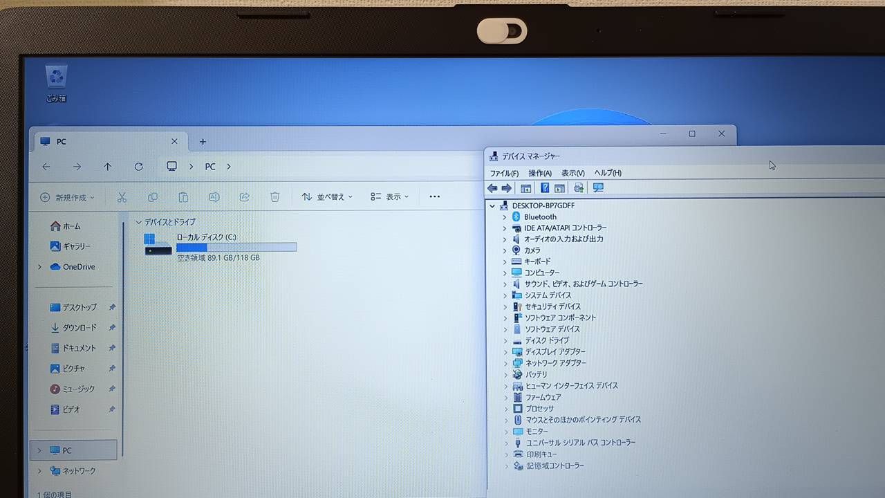
Task: Click the cut scissors icon in Explorer
Action: click(122, 197)
